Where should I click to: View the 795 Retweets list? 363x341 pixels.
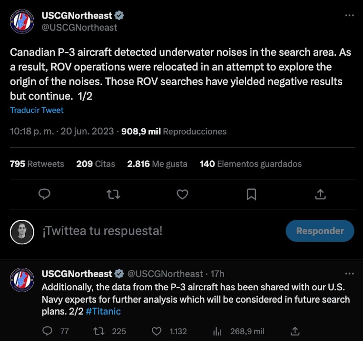click(37, 164)
